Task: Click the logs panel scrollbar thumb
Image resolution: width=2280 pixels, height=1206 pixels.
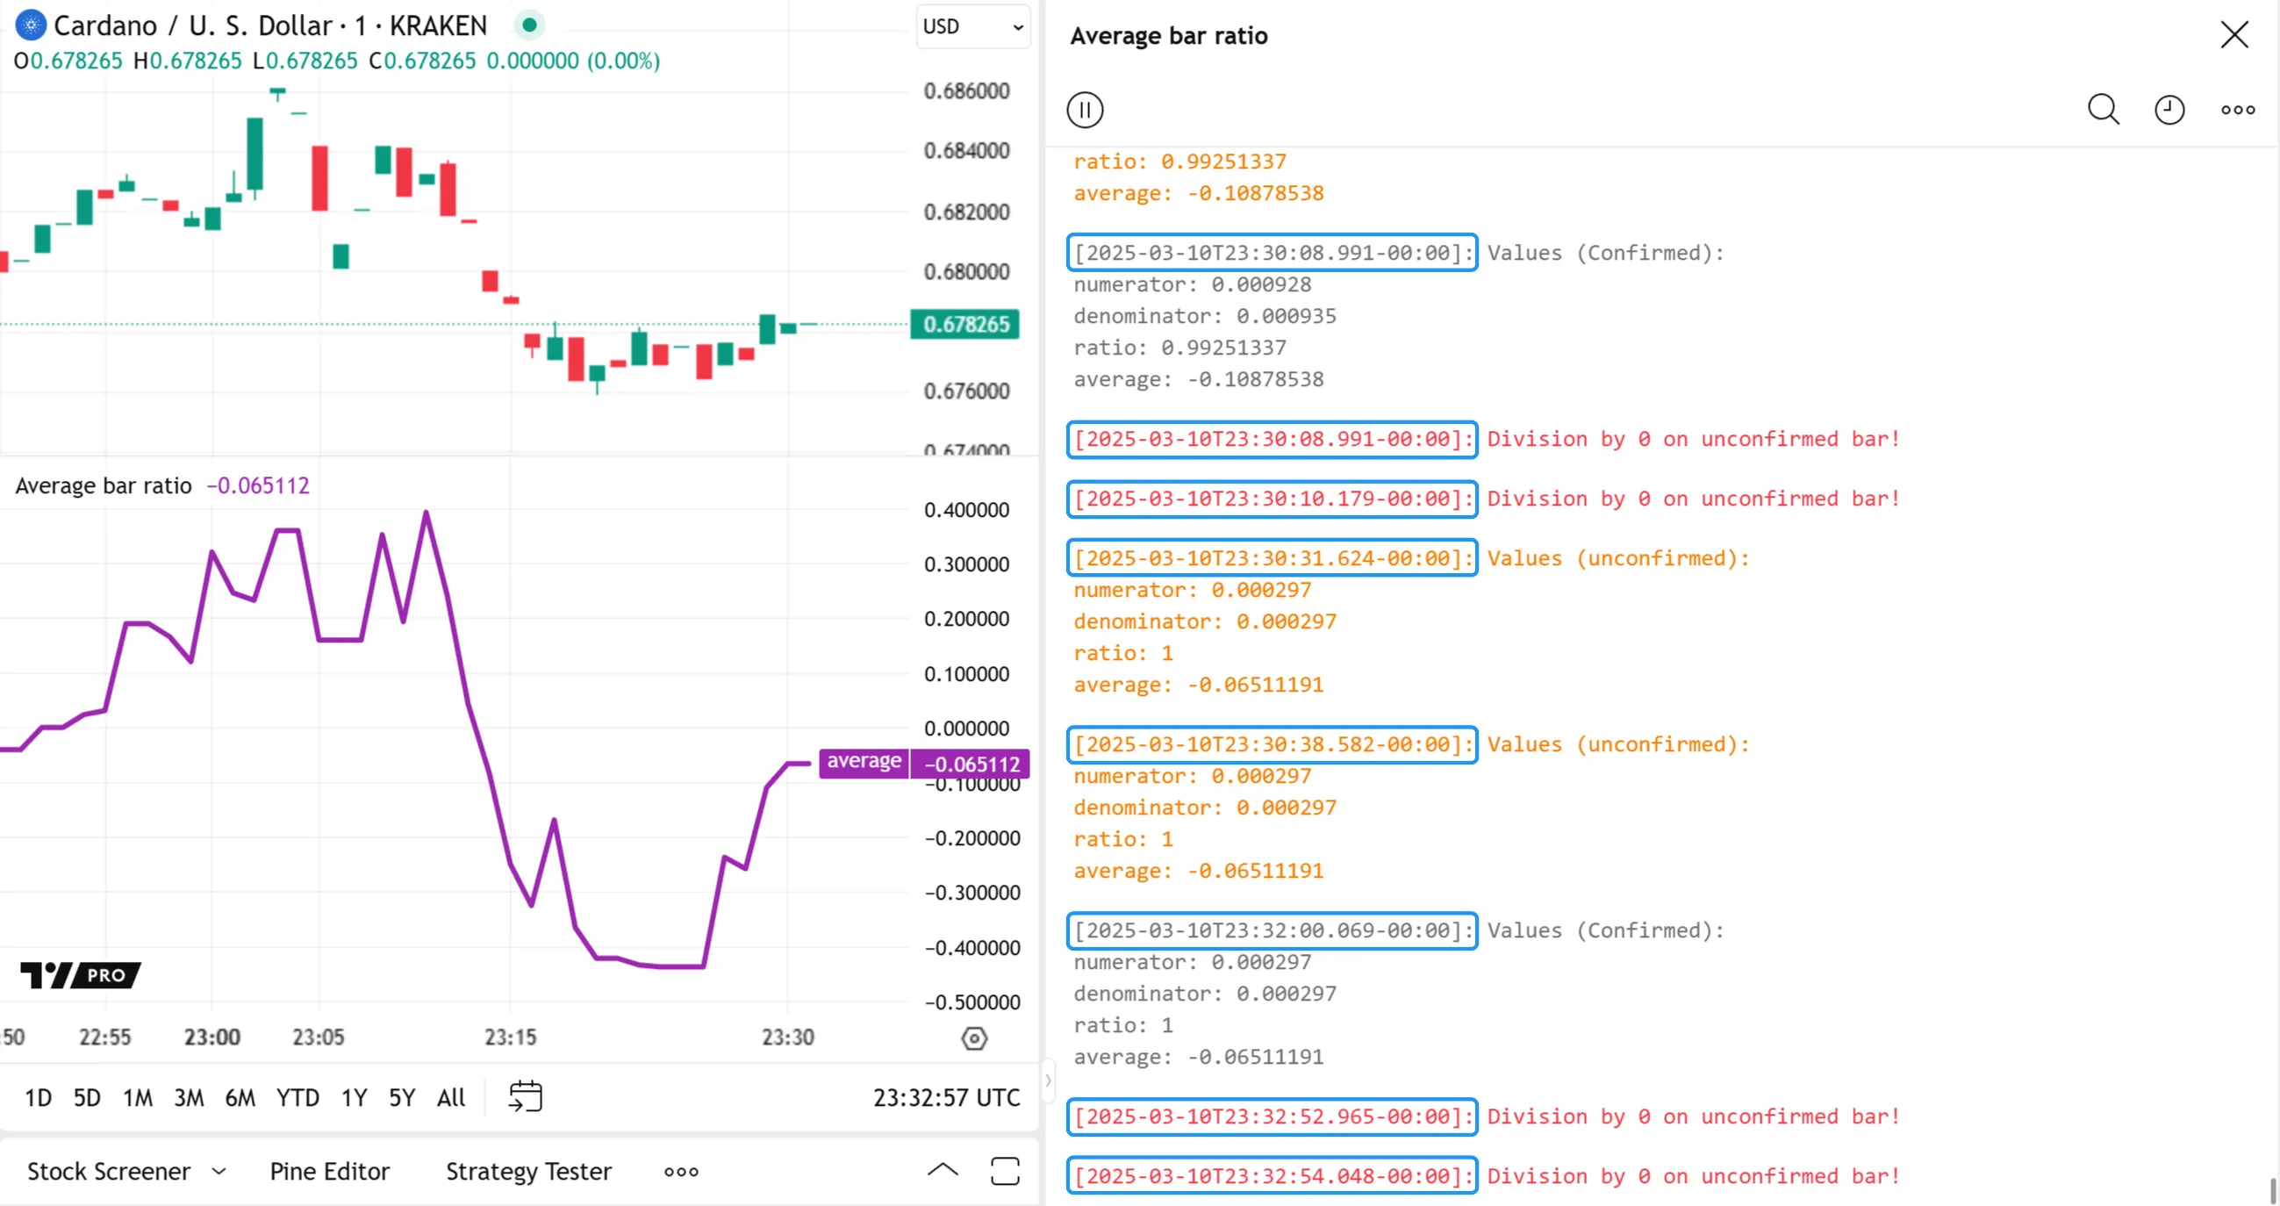Action: 2272,1190
